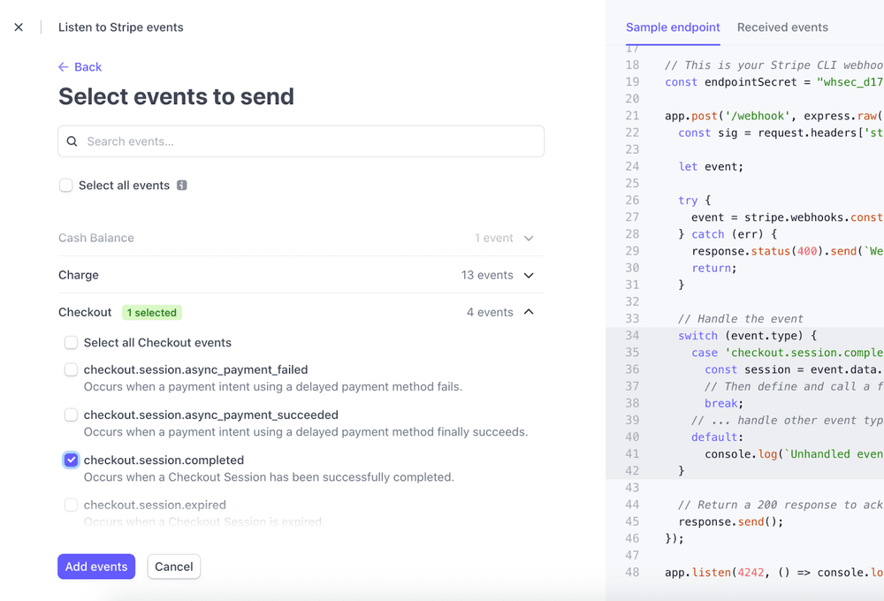The image size is (884, 601).
Task: Switch to the Sample endpoint tab
Action: [x=673, y=27]
